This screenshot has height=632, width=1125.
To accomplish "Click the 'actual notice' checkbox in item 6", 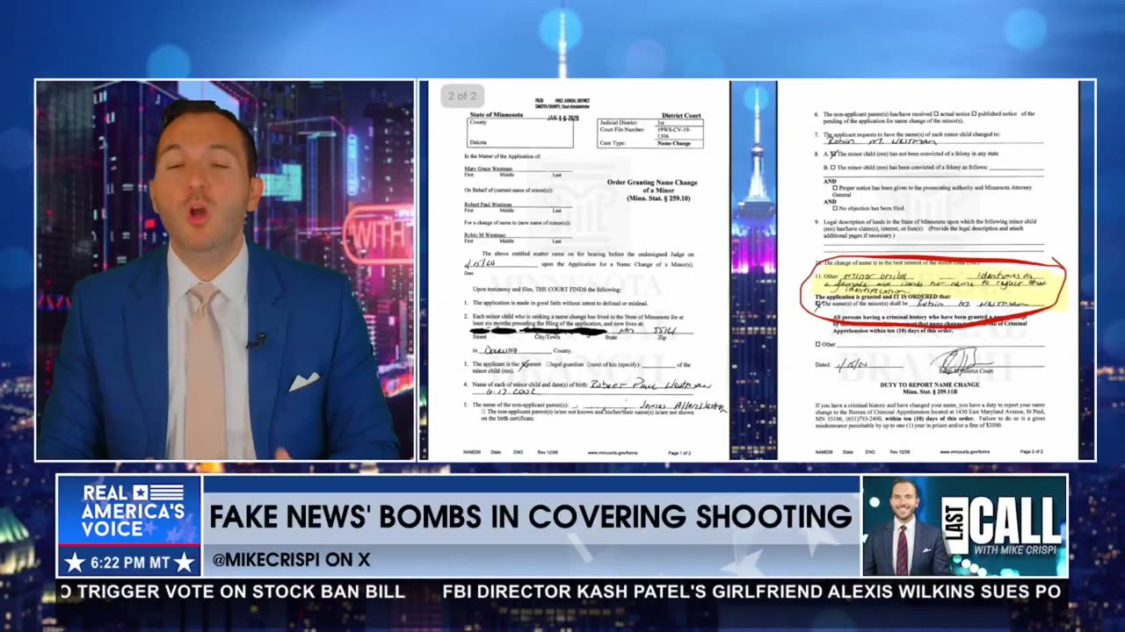I will click(x=937, y=114).
